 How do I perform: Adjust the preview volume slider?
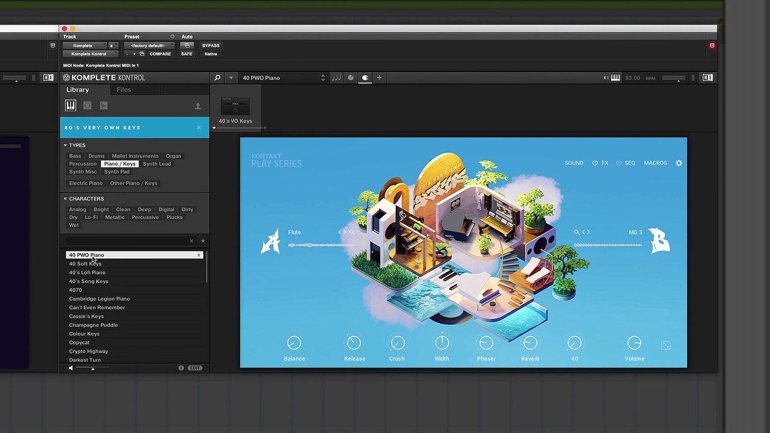pyautogui.click(x=93, y=368)
